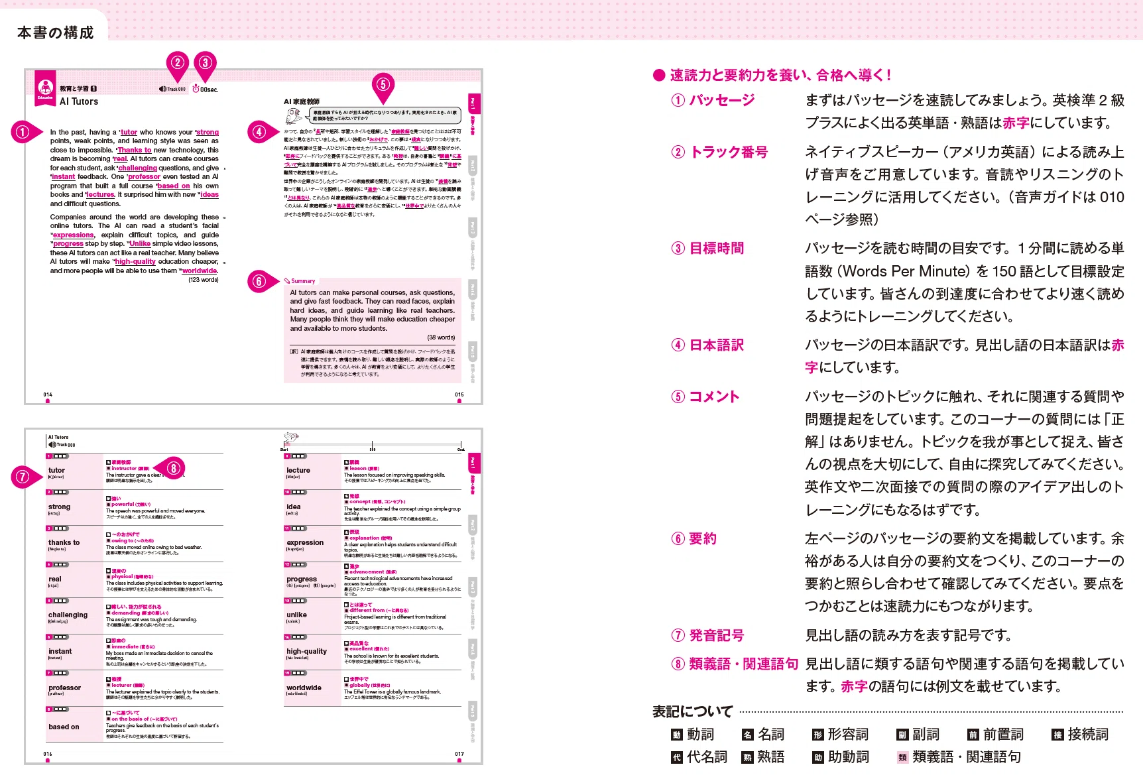Click the underlined word 'professor' in the passage
Image resolution: width=1143 pixels, height=781 pixels.
[x=145, y=177]
